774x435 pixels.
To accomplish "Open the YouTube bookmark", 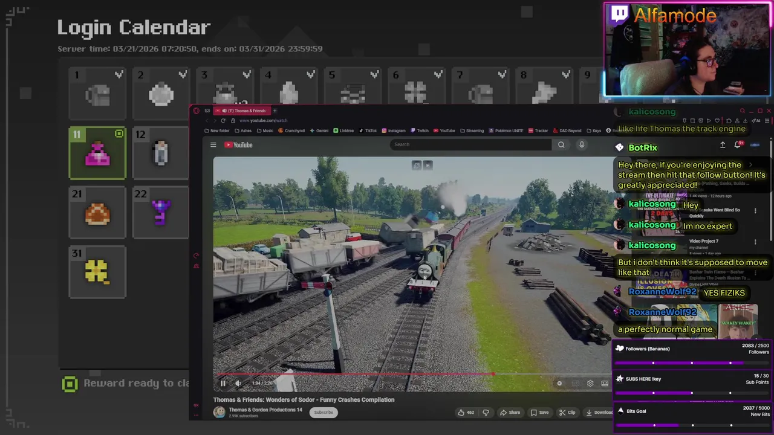I will click(x=444, y=130).
